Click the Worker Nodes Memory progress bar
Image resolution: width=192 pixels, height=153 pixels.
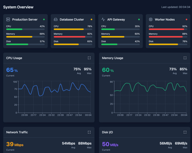click(x=168, y=37)
